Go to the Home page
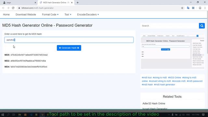 (x=6, y=15)
